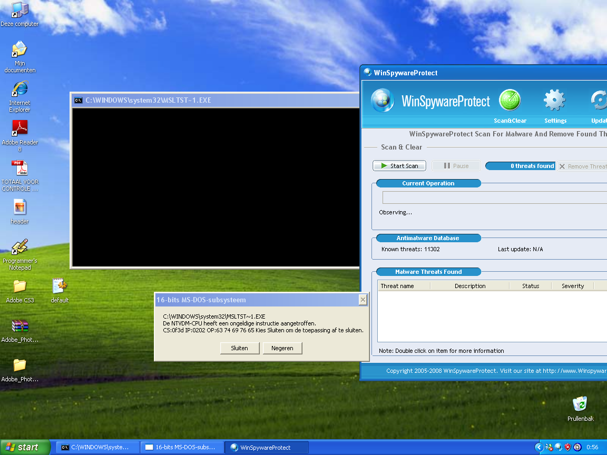Click Sluiten in the MS-DOS dialog

240,348
